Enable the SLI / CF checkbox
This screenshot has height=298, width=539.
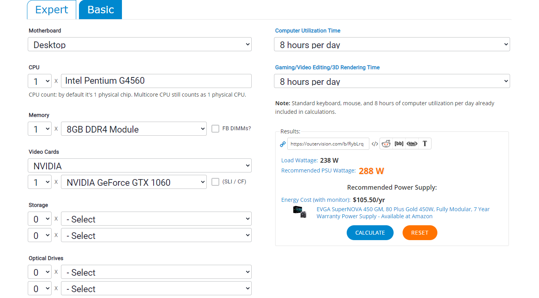tap(215, 182)
